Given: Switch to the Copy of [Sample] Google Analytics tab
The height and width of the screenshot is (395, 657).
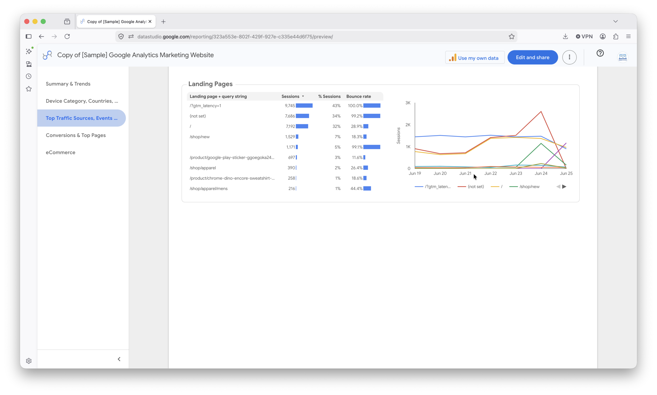Looking at the screenshot, I should click(x=116, y=22).
